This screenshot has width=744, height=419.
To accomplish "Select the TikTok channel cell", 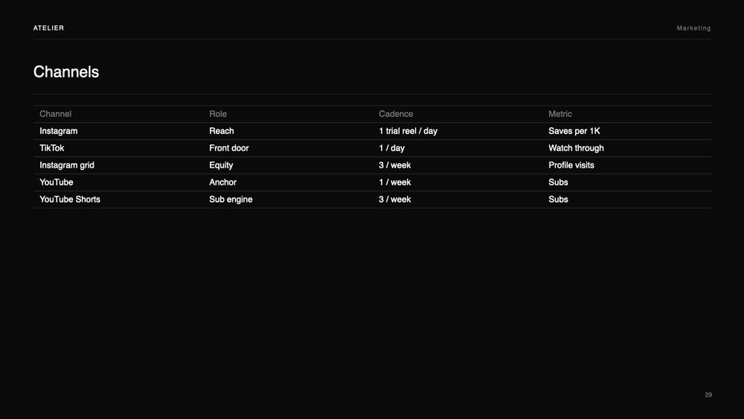I will (x=52, y=148).
